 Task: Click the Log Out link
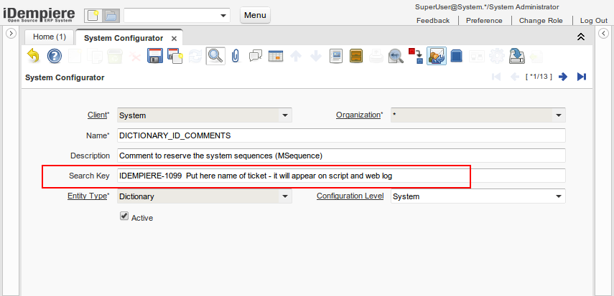pos(593,21)
